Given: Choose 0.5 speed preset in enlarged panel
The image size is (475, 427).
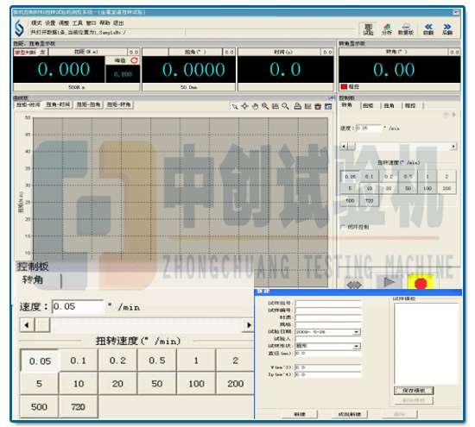Looking at the screenshot, I should tap(157, 361).
